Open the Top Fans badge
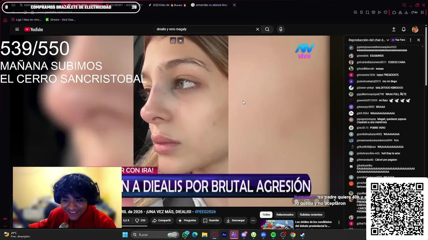Viewport: 428px width, 240px height. tap(398, 40)
